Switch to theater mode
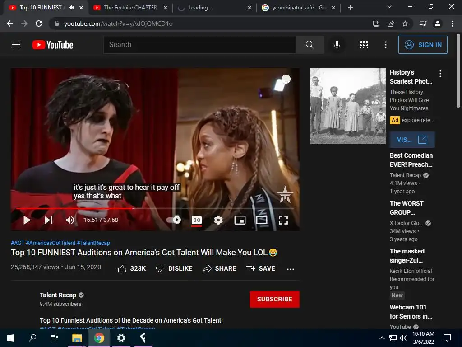Screen dimensions: 462x347 tap(262, 220)
